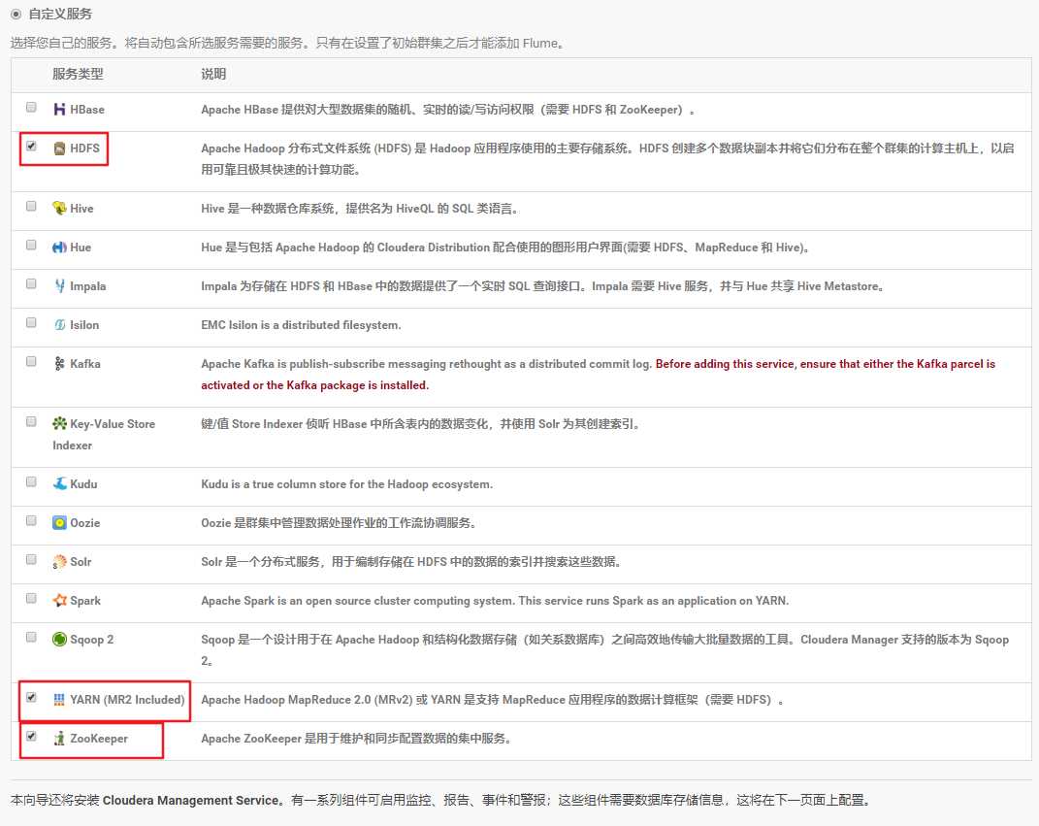Click the Oozie service name

(x=84, y=522)
